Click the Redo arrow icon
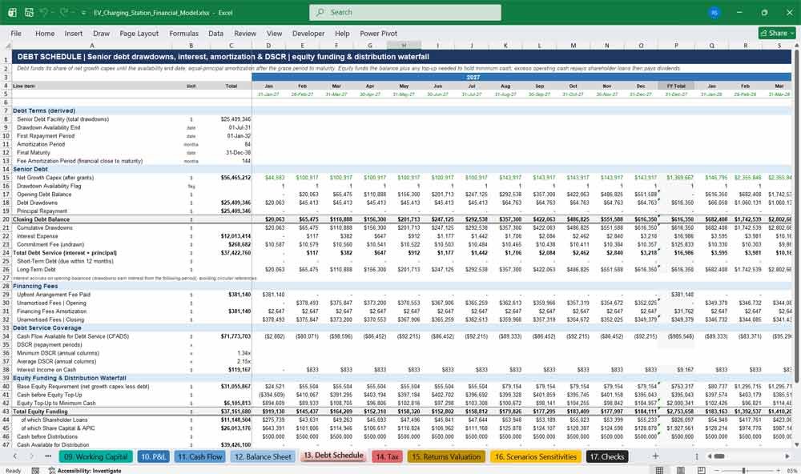The width and height of the screenshot is (801, 474). pyautogui.click(x=64, y=12)
